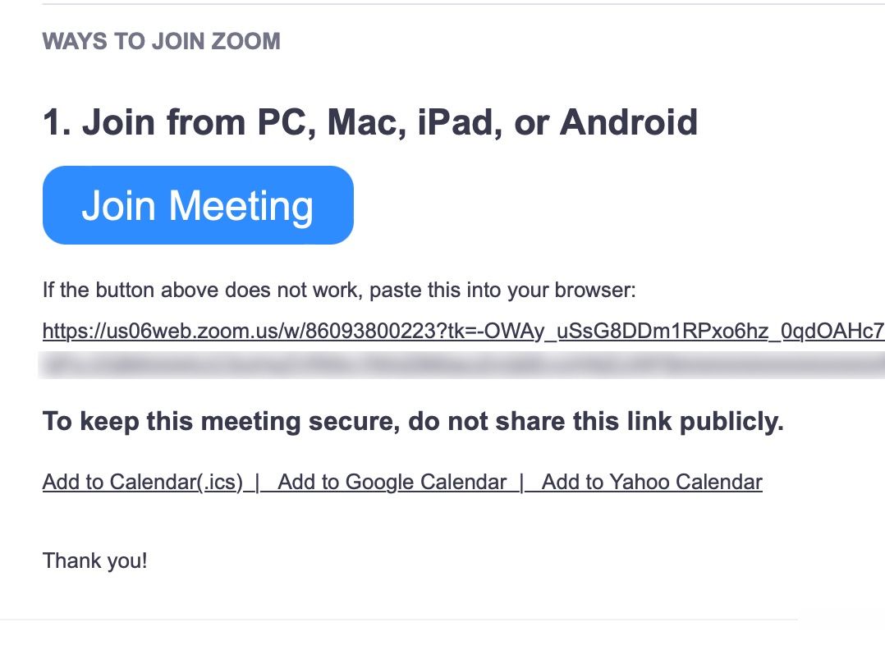Screen dimensions: 885x668
Task: Click the Thank you! text
Action: coord(94,561)
